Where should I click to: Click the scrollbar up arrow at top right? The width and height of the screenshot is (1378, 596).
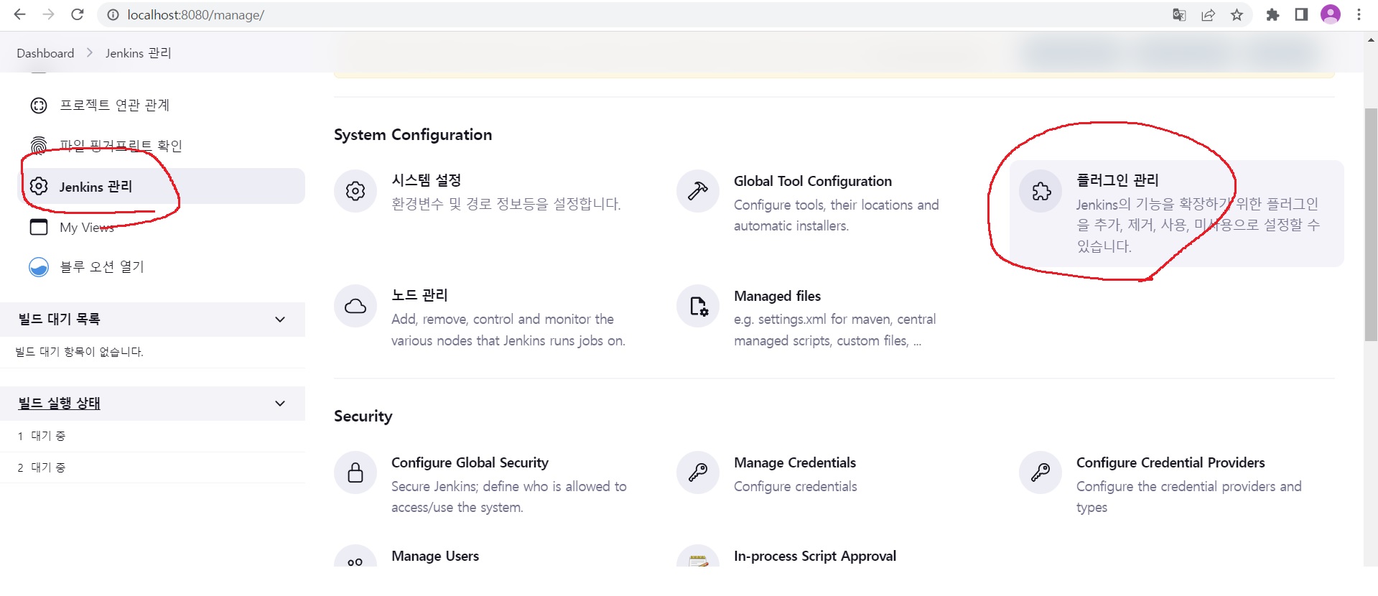pos(1371,40)
